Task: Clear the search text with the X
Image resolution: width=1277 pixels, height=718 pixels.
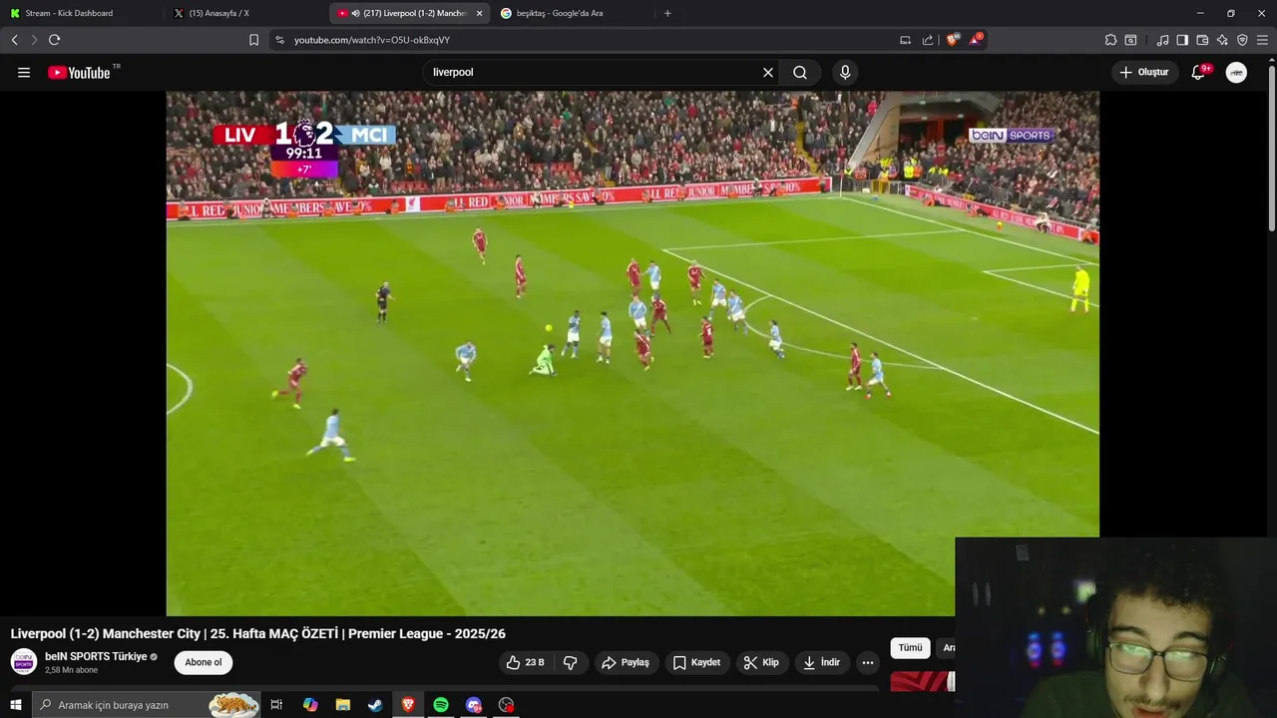Action: pos(768,72)
